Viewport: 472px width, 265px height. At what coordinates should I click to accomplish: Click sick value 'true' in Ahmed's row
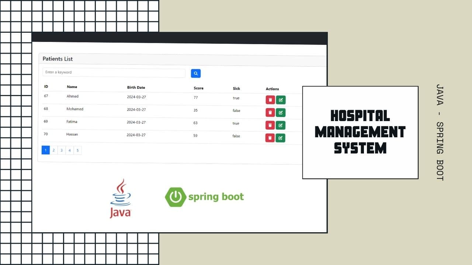click(x=236, y=98)
